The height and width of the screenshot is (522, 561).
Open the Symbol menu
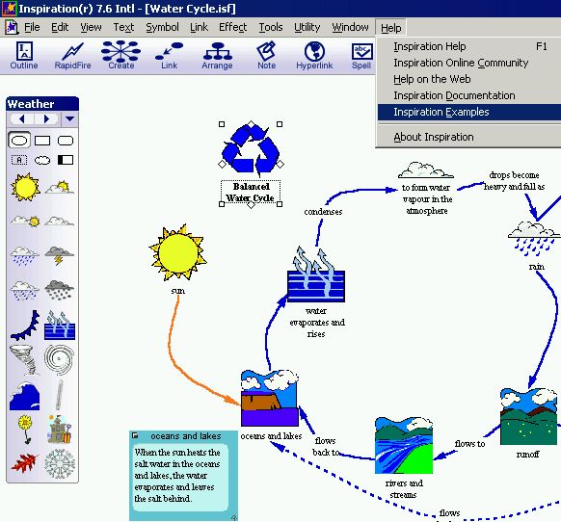pyautogui.click(x=163, y=27)
